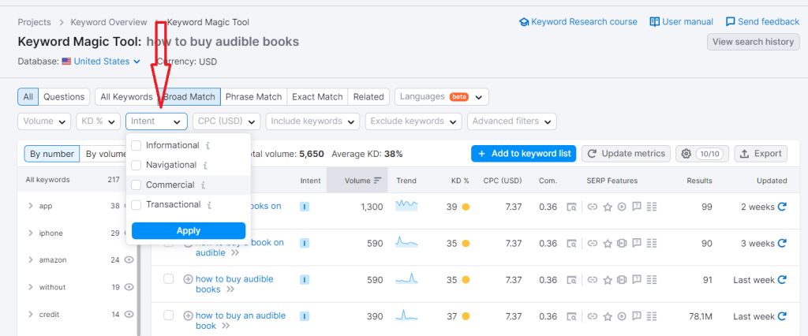Enable the Navigational intent checkbox
Screen dimensions: 808x336
[x=137, y=166]
